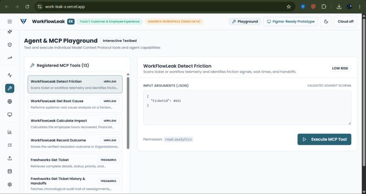Select WorkFlowLeak Calculate Impact tool
Image resolution: width=366 pixels, height=194 pixels.
point(75,123)
